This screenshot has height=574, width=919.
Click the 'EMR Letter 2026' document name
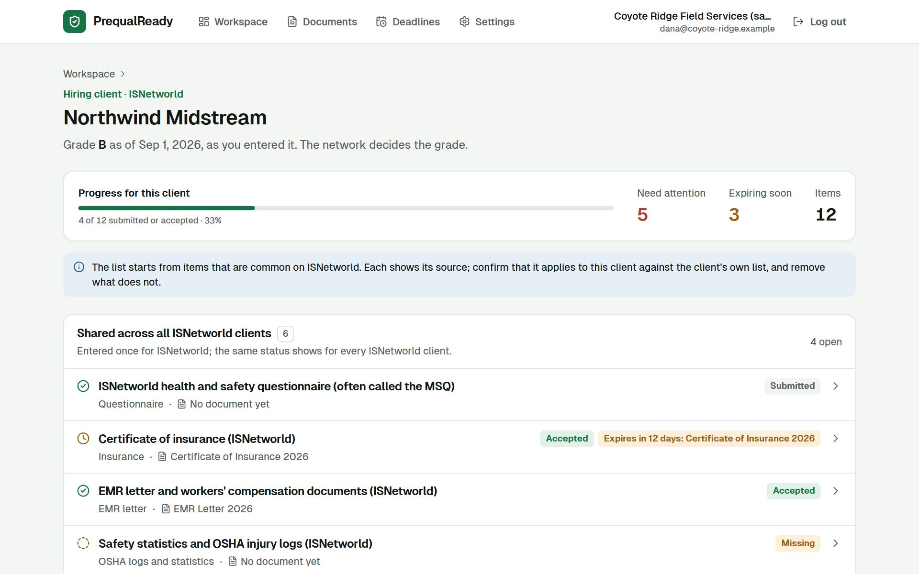tap(213, 509)
